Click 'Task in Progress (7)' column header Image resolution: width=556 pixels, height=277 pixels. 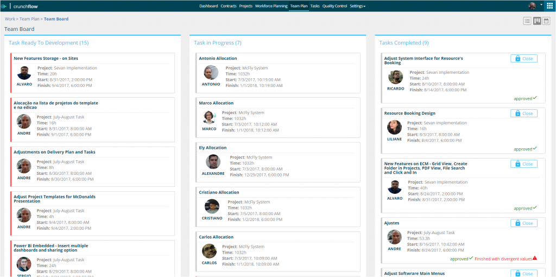(218, 43)
